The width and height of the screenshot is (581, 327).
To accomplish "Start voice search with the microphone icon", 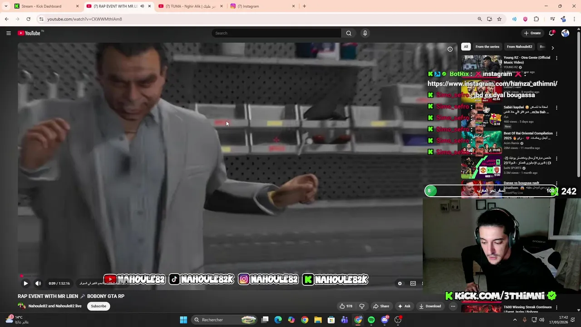I will click(x=365, y=33).
